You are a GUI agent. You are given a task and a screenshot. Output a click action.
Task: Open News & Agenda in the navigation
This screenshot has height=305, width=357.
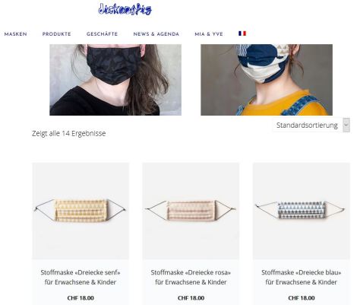click(156, 34)
